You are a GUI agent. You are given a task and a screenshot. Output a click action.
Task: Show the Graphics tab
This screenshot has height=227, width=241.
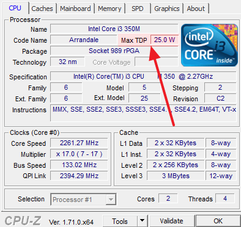[167, 9]
